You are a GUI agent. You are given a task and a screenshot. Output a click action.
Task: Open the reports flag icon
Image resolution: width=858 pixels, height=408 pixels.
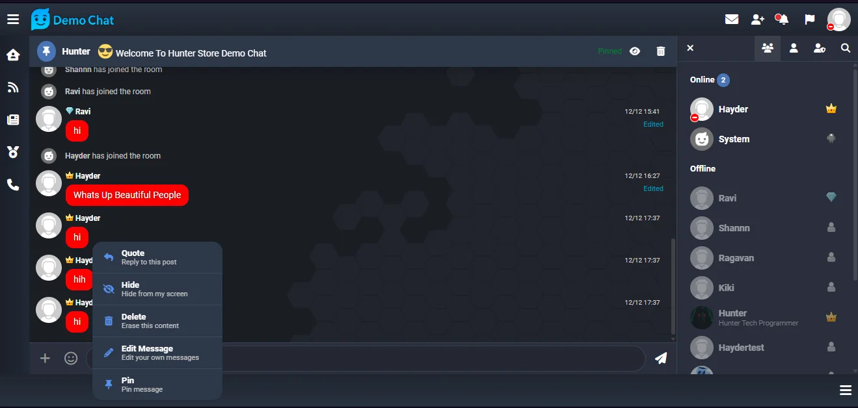tap(810, 19)
